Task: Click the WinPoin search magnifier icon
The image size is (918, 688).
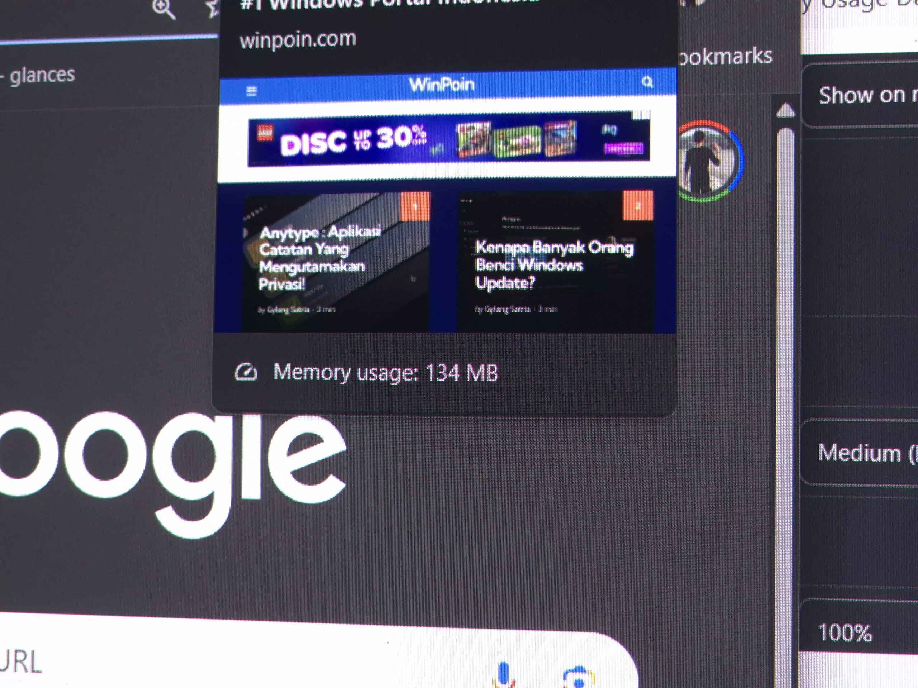Action: click(647, 82)
